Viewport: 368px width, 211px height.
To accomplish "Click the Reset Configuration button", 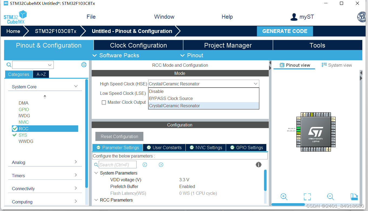I will 119,136.
